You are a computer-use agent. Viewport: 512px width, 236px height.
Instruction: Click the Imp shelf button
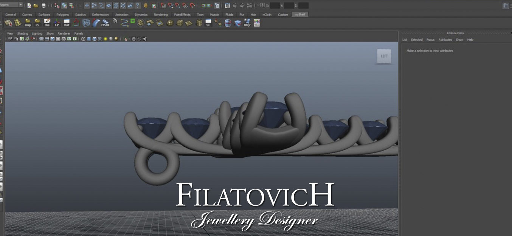28,23
